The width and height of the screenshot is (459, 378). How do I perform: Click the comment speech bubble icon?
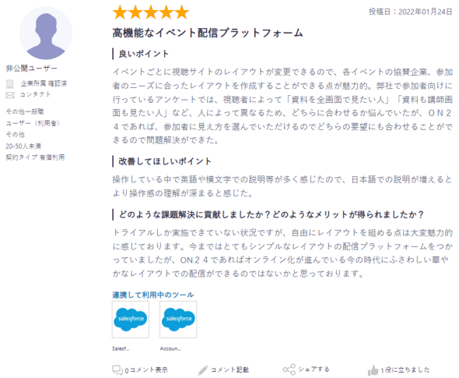pos(117,370)
